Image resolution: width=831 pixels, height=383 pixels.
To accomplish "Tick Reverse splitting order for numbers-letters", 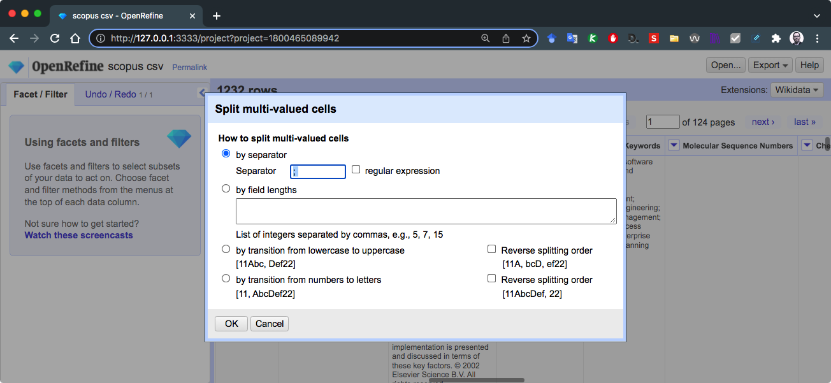I will point(492,278).
